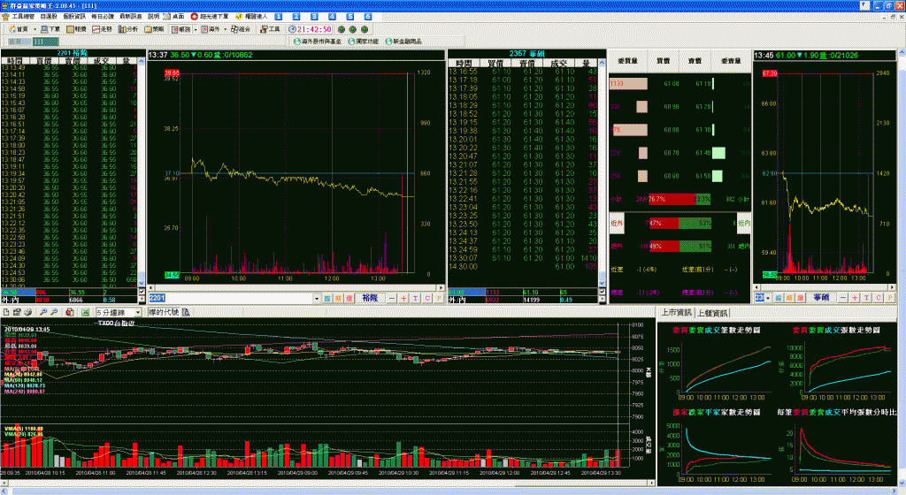Switch to desktop layout number 2
906x495 pixels.
point(296,17)
